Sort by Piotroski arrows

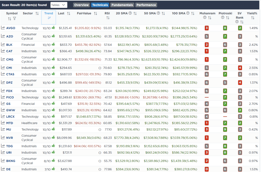click(x=228, y=18)
